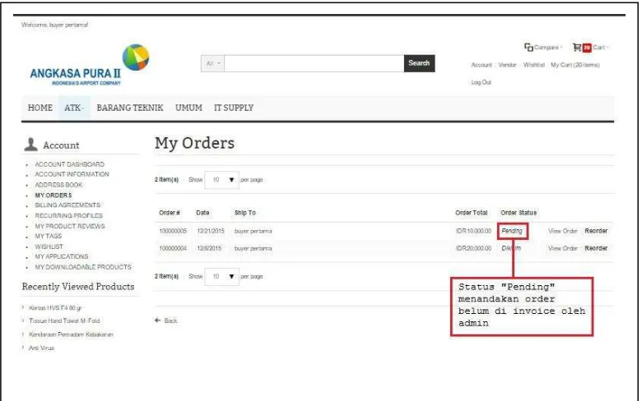This screenshot has width=642, height=401.
Task: Open the shopping cart icon
Action: pyautogui.click(x=577, y=48)
